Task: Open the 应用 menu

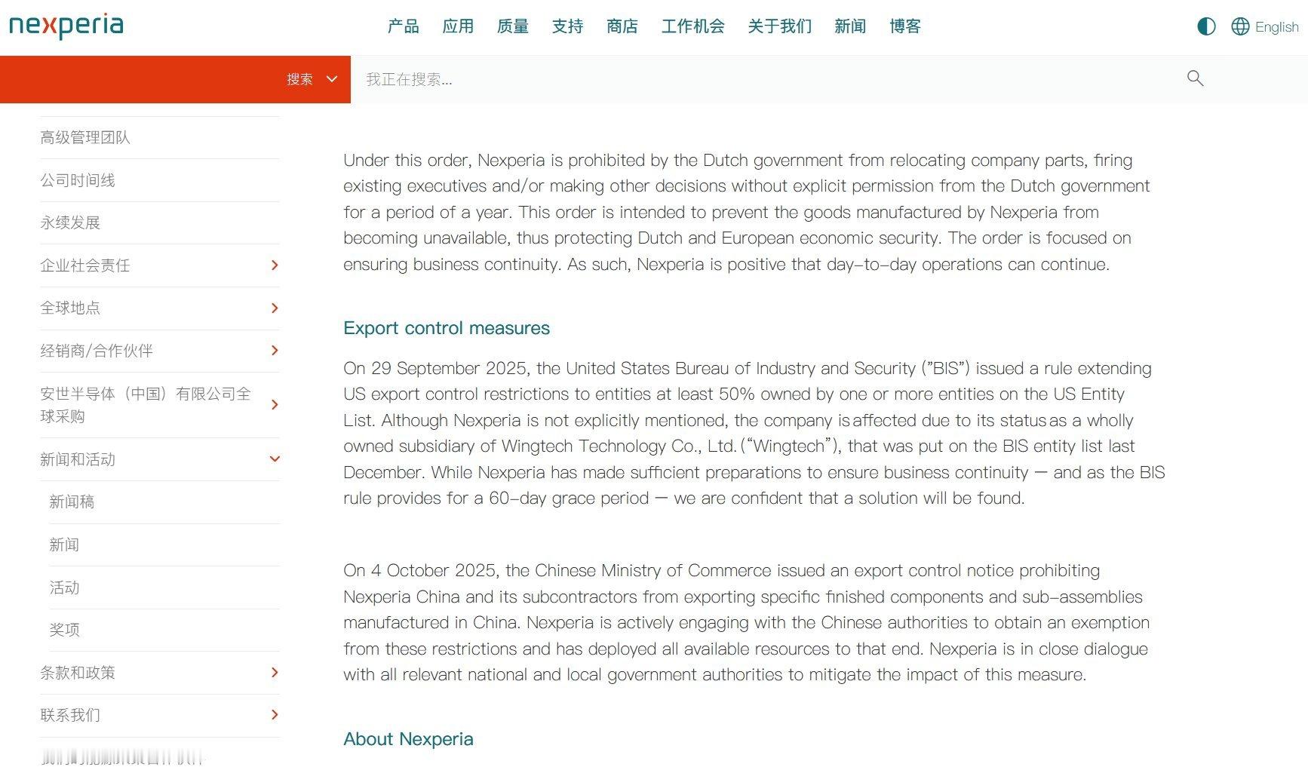Action: pyautogui.click(x=458, y=26)
